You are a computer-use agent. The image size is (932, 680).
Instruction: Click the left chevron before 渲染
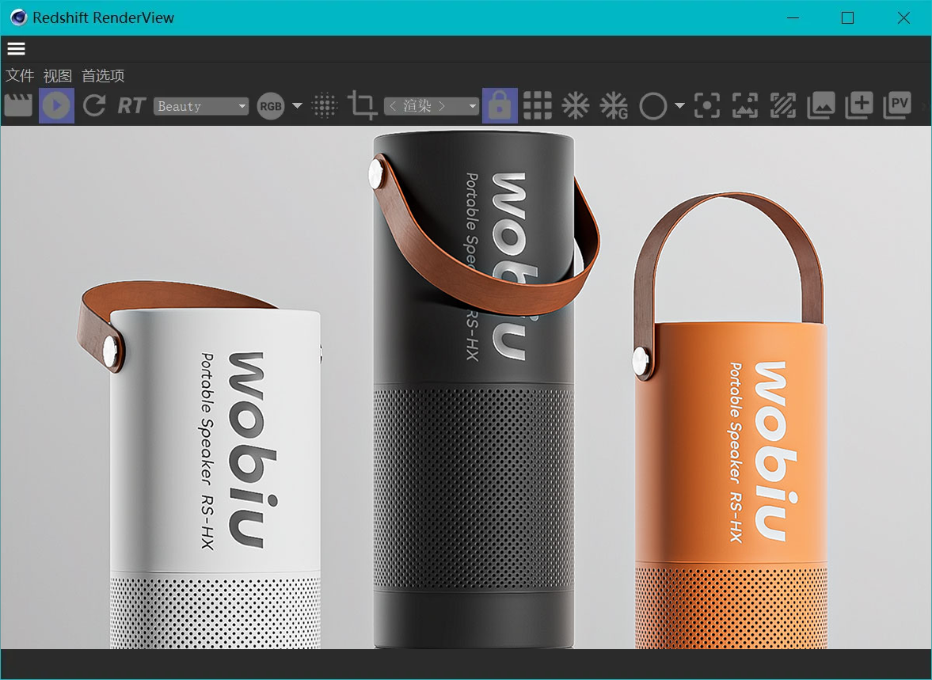pos(392,106)
